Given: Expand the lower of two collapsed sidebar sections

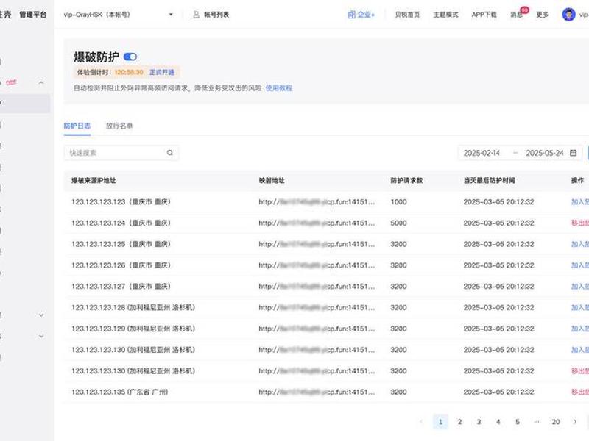Looking at the screenshot, I should tap(41, 337).
